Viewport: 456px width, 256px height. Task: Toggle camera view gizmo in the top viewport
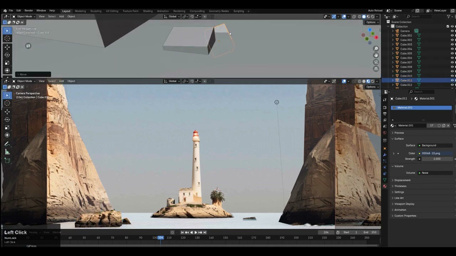(x=376, y=62)
